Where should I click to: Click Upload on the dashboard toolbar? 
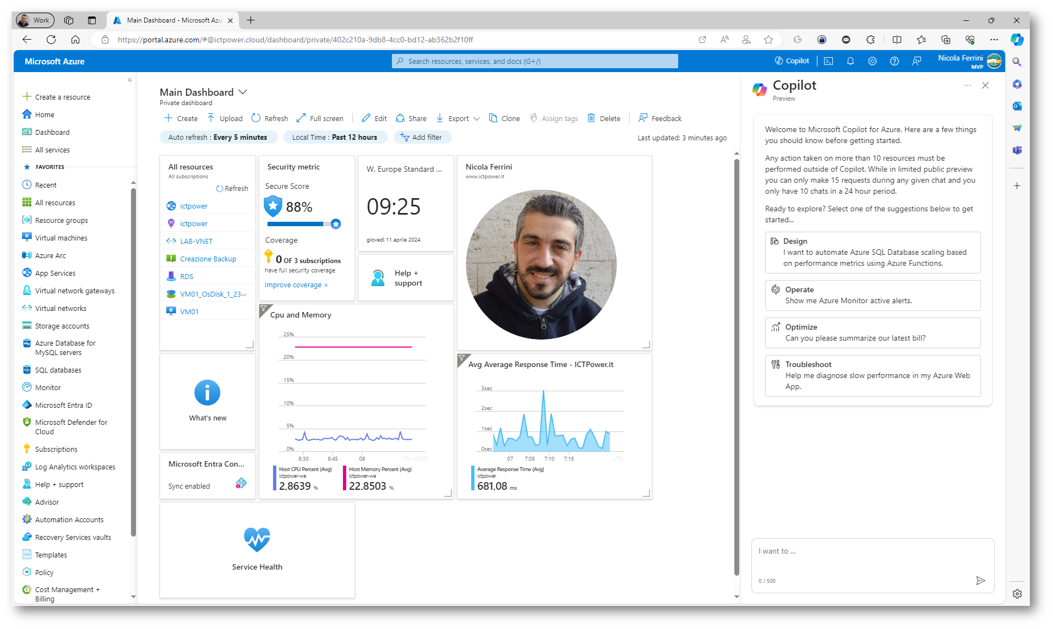[x=225, y=118]
